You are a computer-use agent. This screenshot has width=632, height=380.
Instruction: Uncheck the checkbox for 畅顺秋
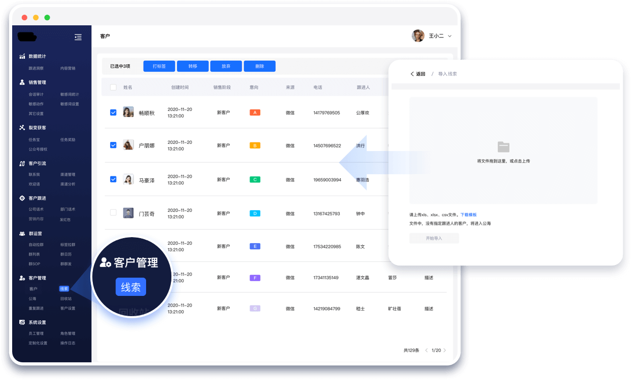[x=113, y=112]
